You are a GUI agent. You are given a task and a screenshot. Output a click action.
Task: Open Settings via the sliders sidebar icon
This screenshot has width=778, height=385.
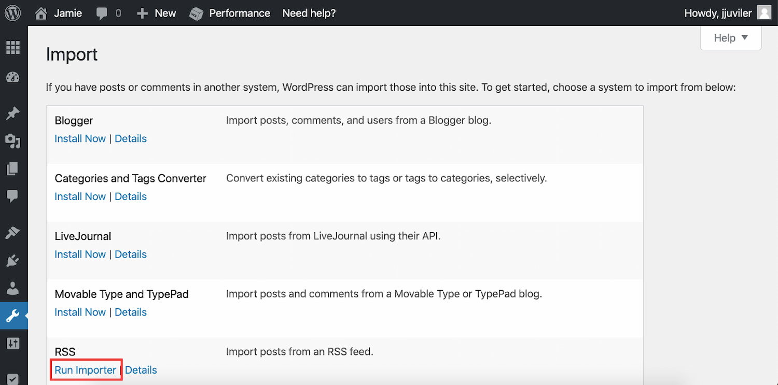click(12, 343)
